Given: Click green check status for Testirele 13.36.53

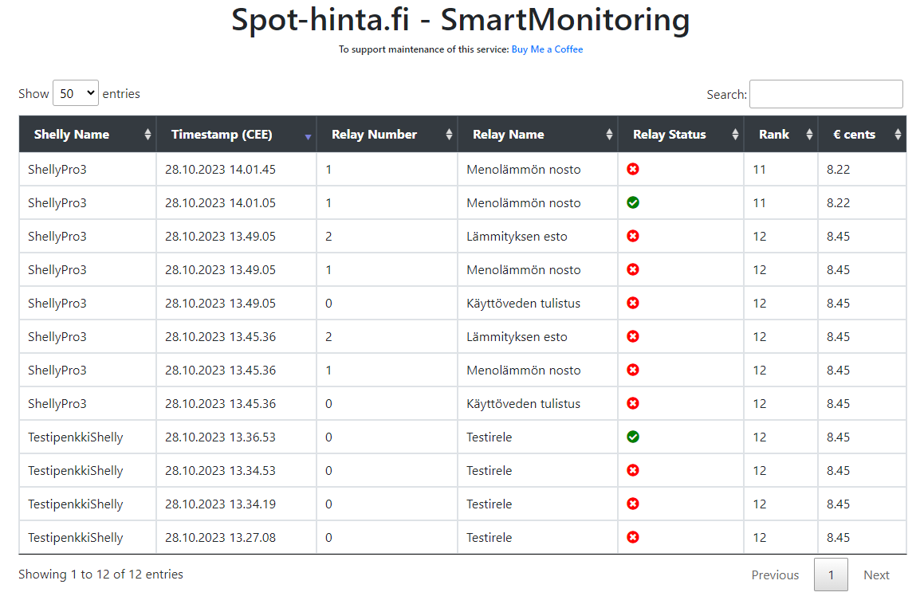Looking at the screenshot, I should (x=633, y=437).
